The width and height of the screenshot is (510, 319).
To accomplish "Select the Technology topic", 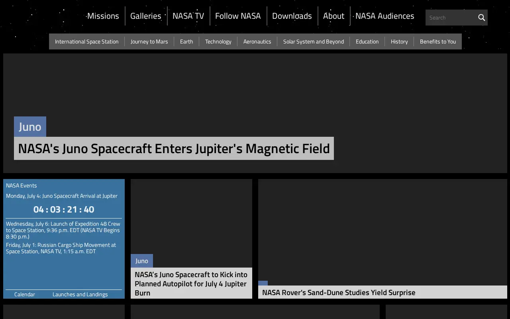I will click(218, 41).
